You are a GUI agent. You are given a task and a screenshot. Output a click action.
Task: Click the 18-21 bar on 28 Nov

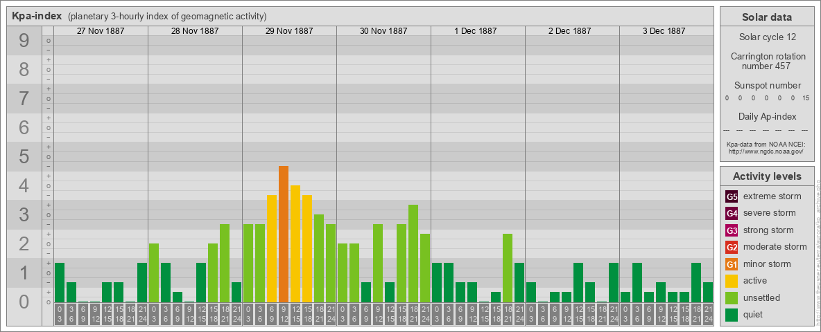[x=225, y=263]
